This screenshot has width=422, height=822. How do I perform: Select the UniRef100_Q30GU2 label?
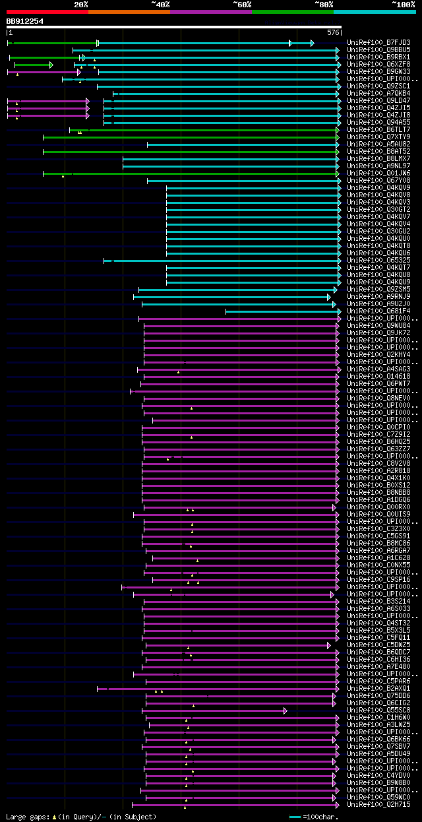378,231
